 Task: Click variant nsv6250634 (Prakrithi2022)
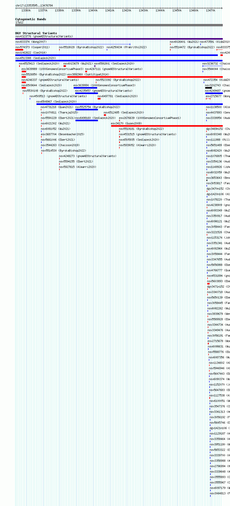127,47
